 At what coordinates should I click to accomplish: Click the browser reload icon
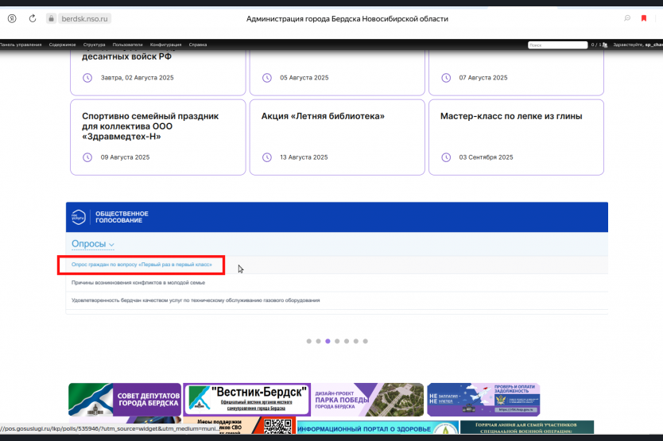[33, 18]
